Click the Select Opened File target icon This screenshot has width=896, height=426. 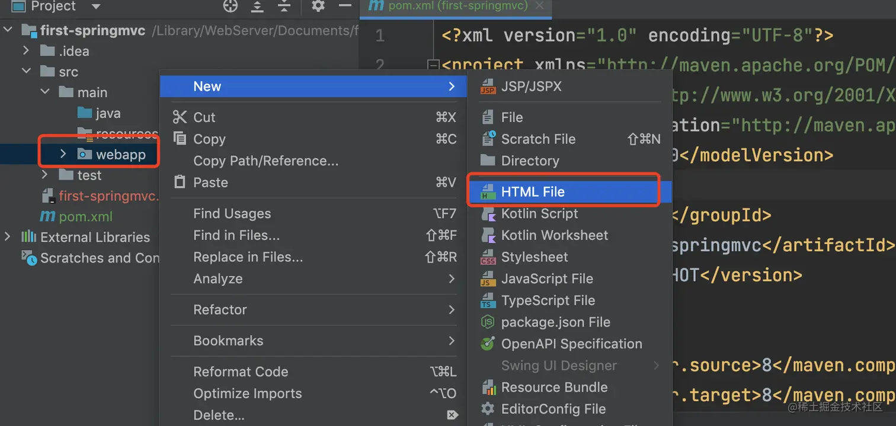tap(230, 7)
